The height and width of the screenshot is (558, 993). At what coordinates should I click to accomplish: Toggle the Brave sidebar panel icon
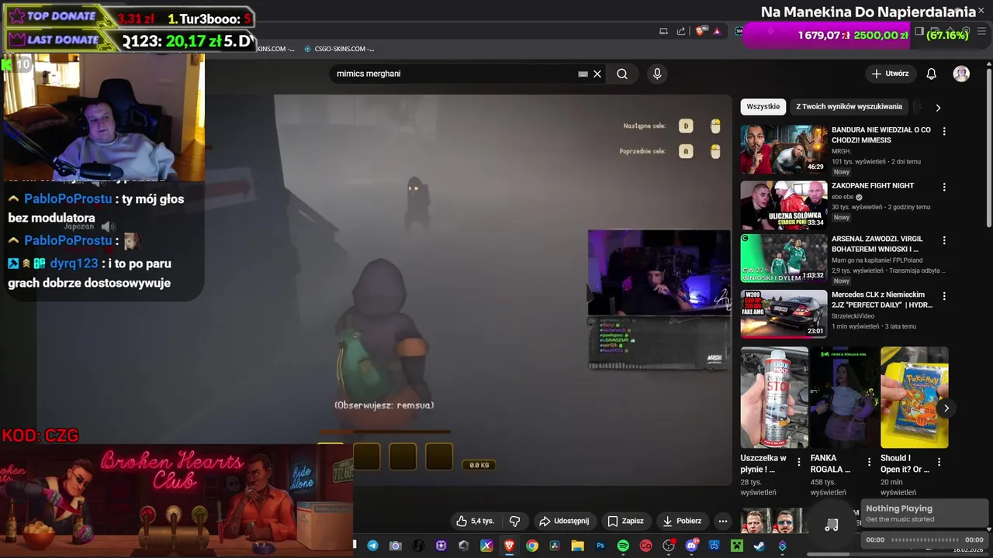[x=919, y=31]
